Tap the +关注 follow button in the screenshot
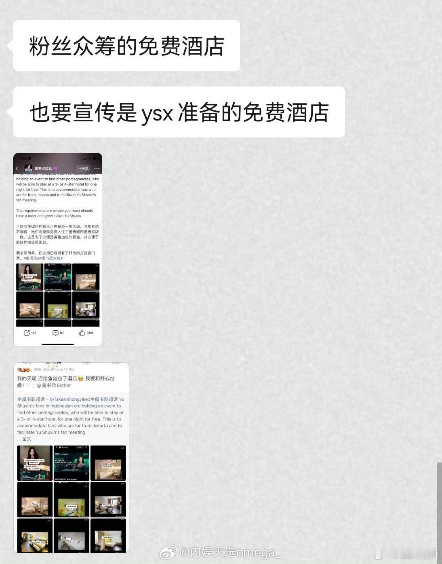Viewport: 442px width, 564px height. point(84,168)
